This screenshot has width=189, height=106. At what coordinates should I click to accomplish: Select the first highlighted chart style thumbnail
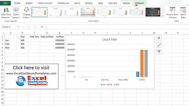pos(39,12)
